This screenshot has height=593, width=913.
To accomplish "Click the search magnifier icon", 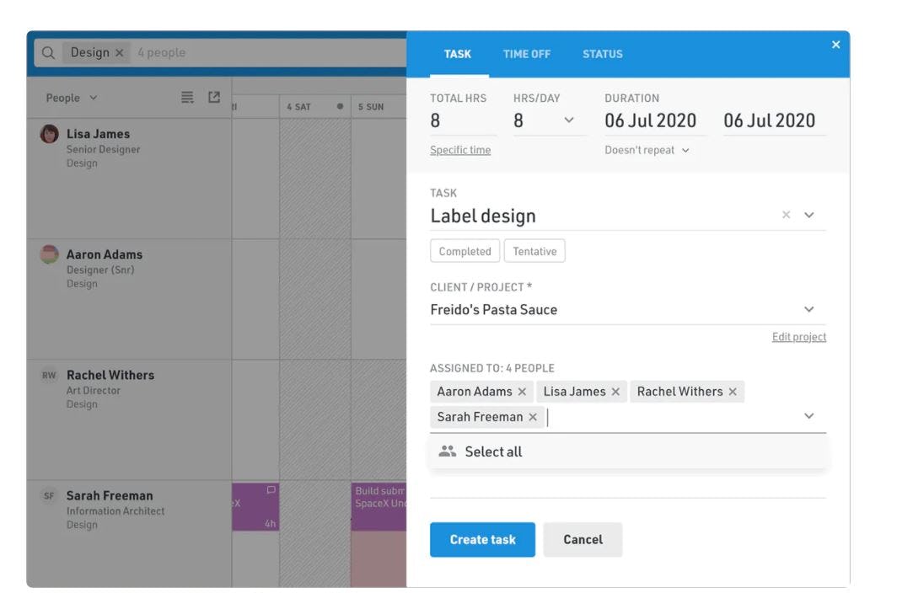I will tap(49, 53).
